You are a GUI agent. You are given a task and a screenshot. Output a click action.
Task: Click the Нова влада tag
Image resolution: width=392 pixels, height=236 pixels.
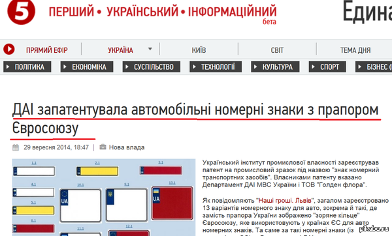(127, 147)
